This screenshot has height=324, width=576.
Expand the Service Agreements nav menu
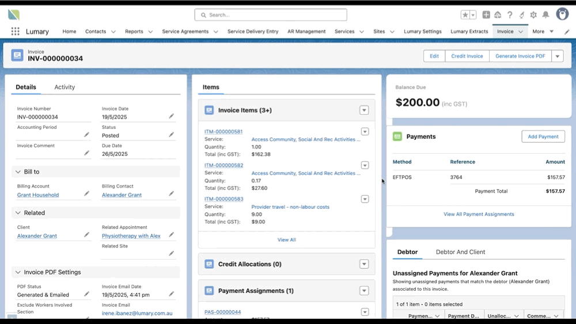pyautogui.click(x=215, y=32)
